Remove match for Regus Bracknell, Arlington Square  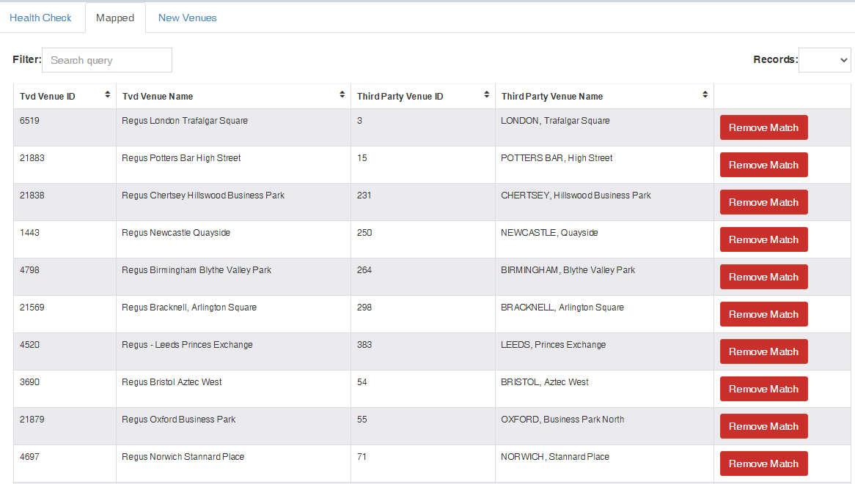[x=763, y=314]
